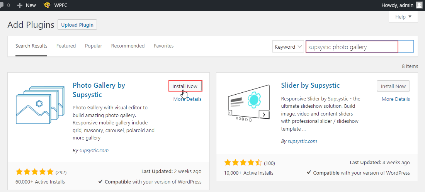425x192 pixels.
Task: Focus the plugin search input field
Action: click(360, 47)
